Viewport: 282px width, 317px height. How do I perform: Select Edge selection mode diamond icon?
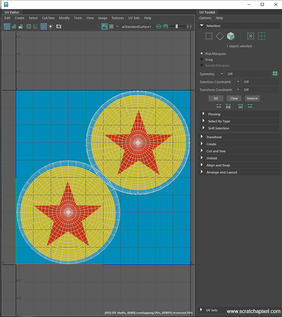point(220,36)
